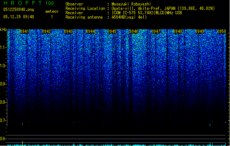Click the Observer label
Screen dimensions: 230x146
pyautogui.click(x=74, y=4)
